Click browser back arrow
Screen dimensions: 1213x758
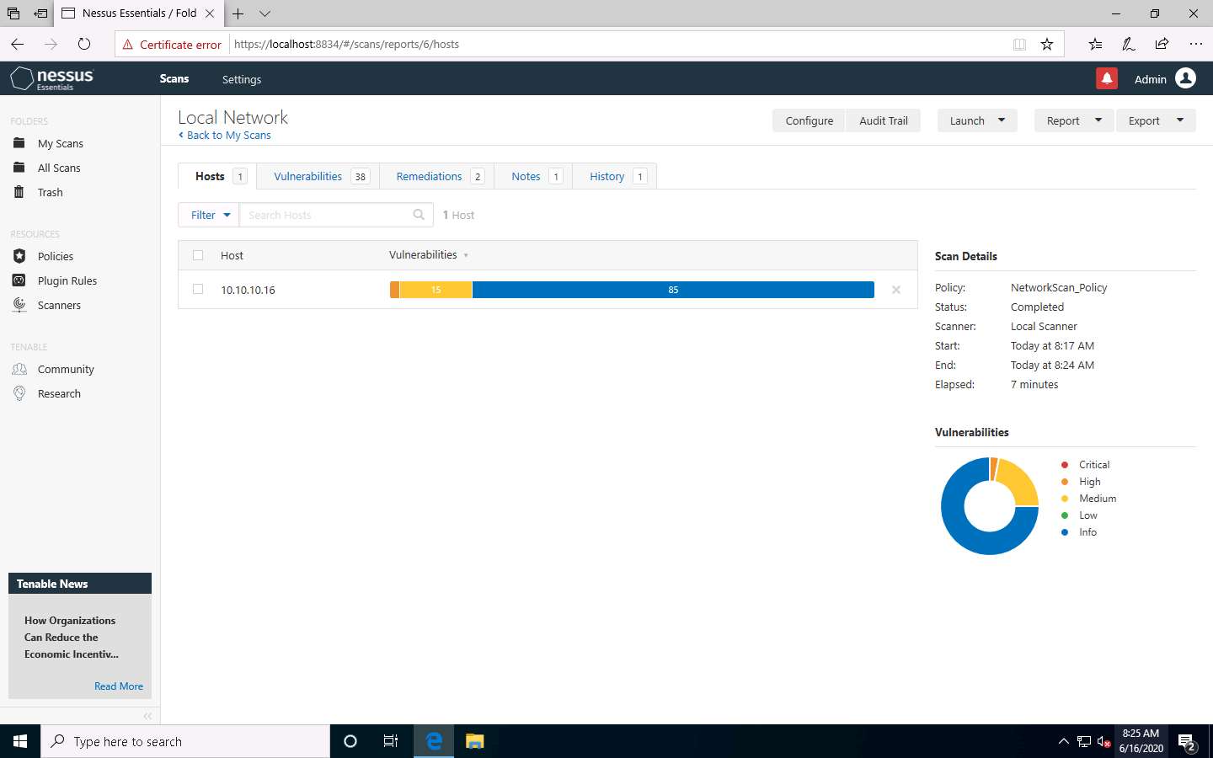pos(18,44)
